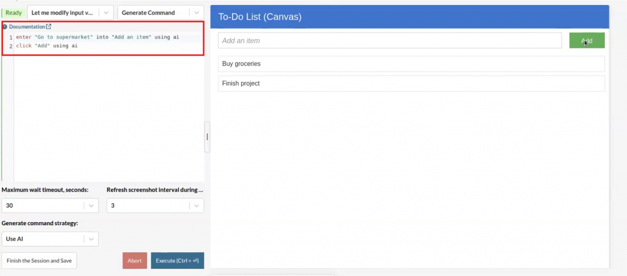
Task: Click the Execute (Ctrl + ⏎) button
Action: pyautogui.click(x=177, y=261)
